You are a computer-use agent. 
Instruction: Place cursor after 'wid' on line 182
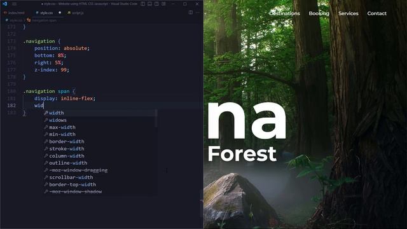click(44, 106)
